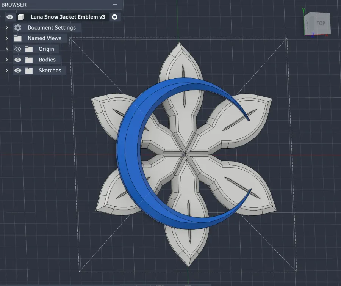Click the TOP face of the ViewCube

point(320,24)
